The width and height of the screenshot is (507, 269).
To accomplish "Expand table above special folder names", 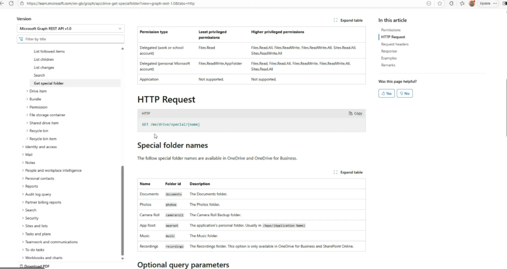I will [348, 172].
